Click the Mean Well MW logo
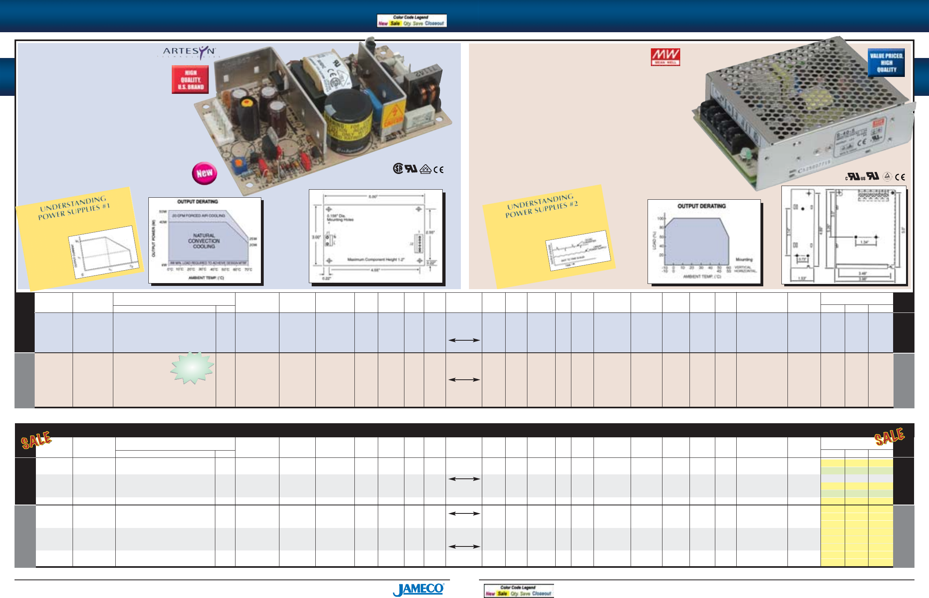The width and height of the screenshot is (929, 598). (x=665, y=57)
